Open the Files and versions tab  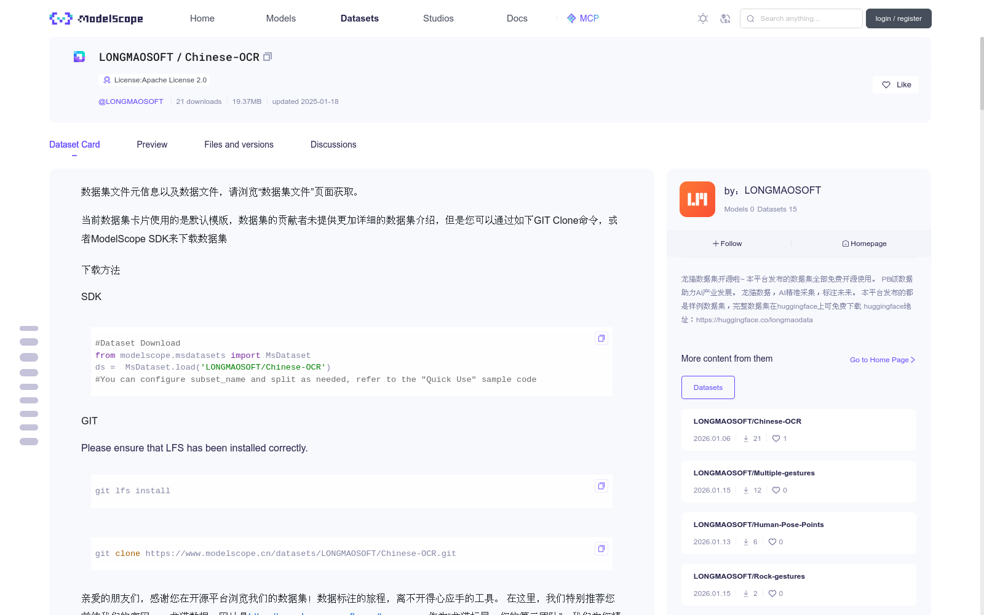pos(239,145)
